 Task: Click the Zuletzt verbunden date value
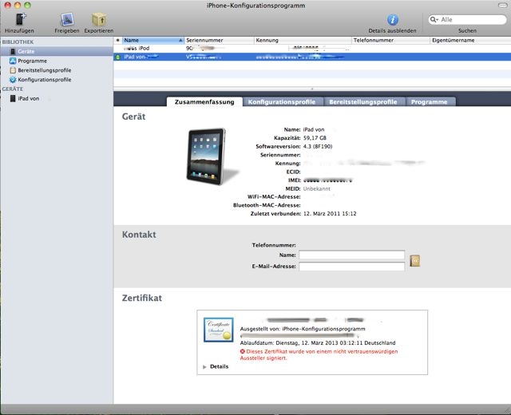click(x=330, y=214)
